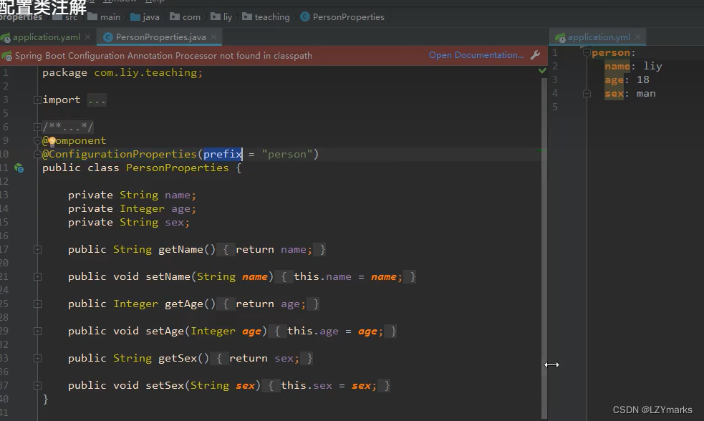Click the lightbulb quick-fix icon
This screenshot has height=421, width=704.
pyautogui.click(x=52, y=141)
